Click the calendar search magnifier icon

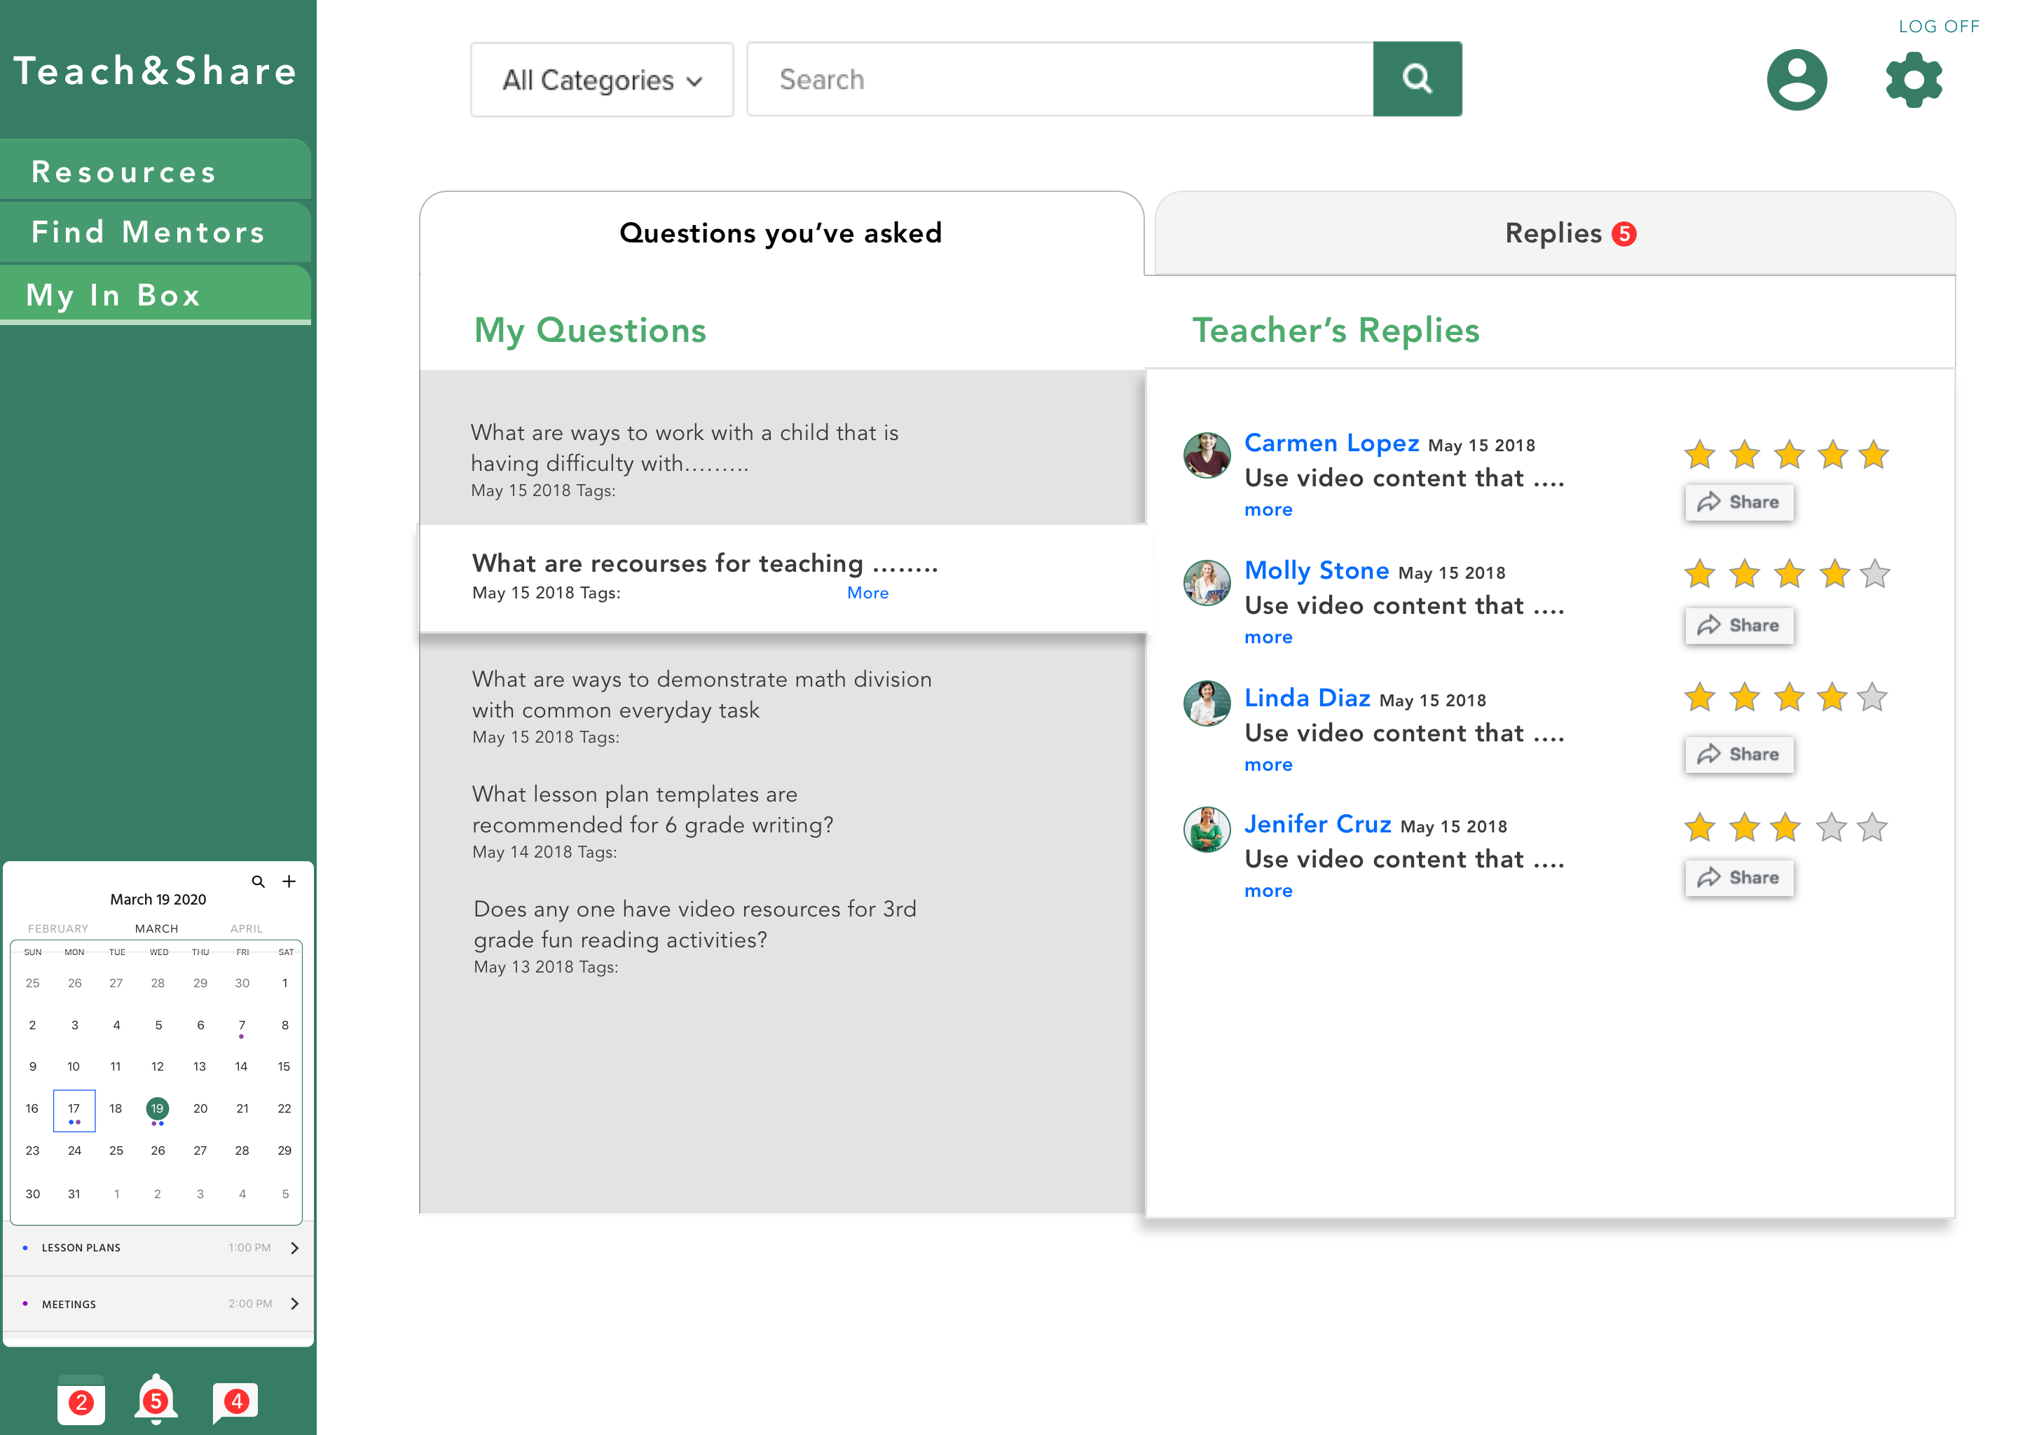258,881
